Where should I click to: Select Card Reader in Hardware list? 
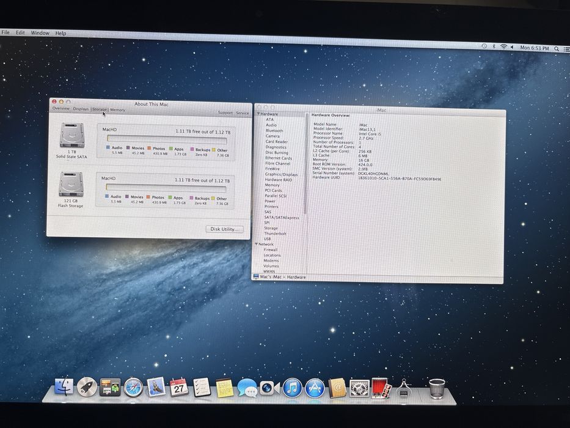(277, 142)
